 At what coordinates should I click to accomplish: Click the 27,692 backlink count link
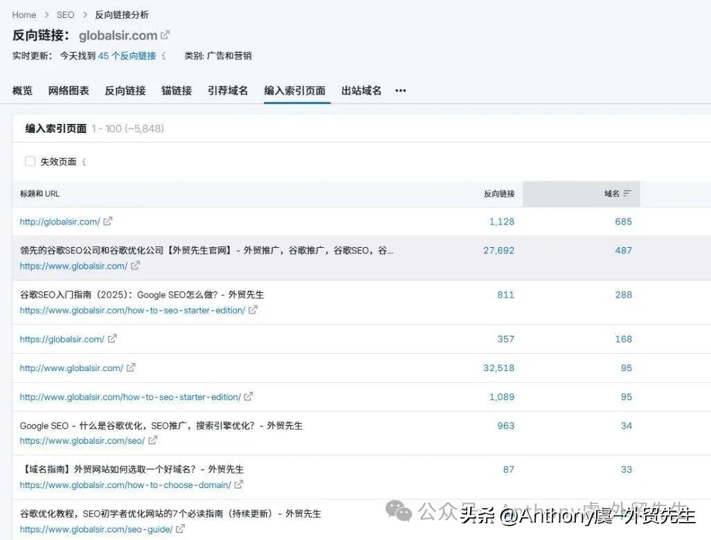click(498, 250)
